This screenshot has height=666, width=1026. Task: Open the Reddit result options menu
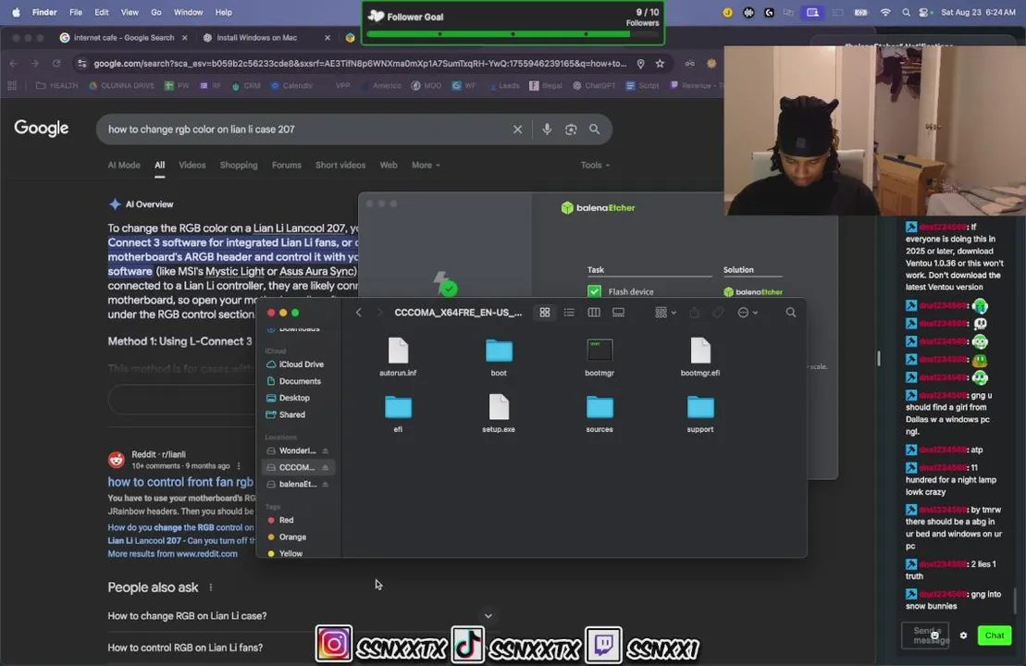(x=238, y=466)
